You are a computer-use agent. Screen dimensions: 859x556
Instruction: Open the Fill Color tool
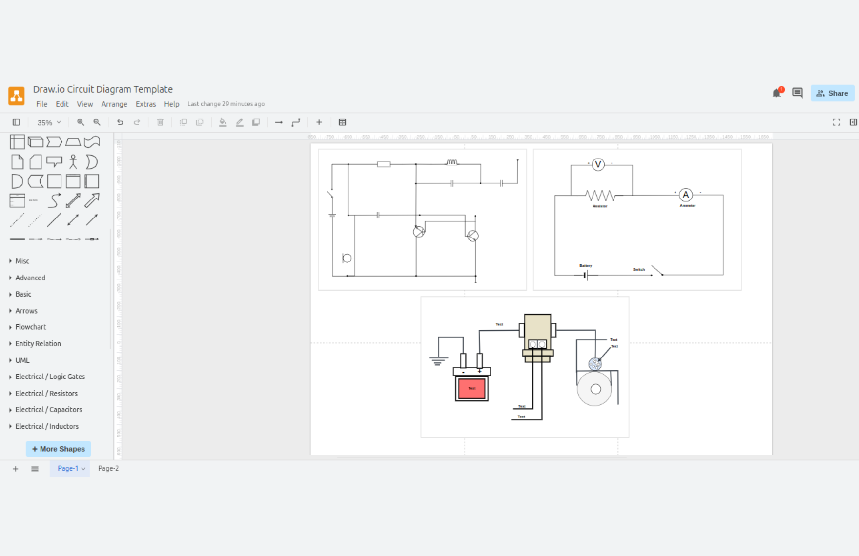[223, 122]
